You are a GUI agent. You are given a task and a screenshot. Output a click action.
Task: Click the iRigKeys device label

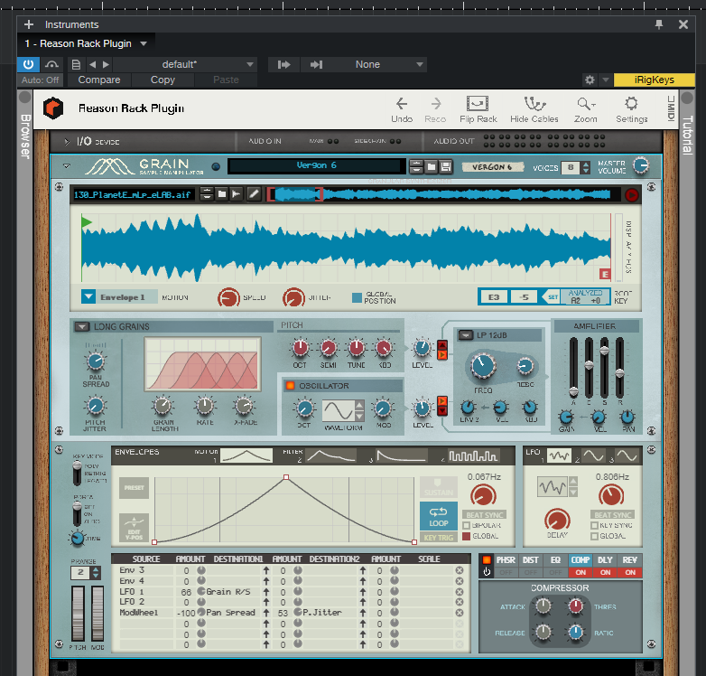tap(655, 80)
